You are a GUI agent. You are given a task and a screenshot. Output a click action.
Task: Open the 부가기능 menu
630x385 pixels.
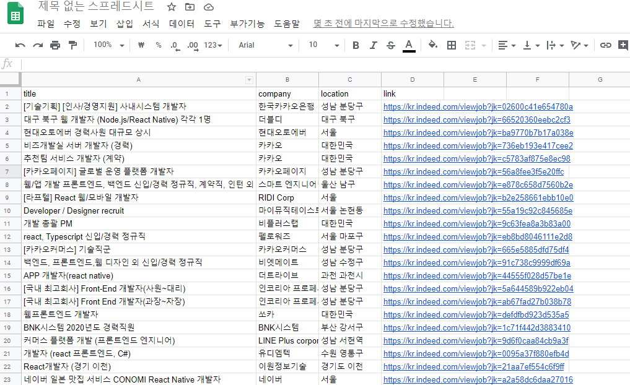pyautogui.click(x=247, y=24)
